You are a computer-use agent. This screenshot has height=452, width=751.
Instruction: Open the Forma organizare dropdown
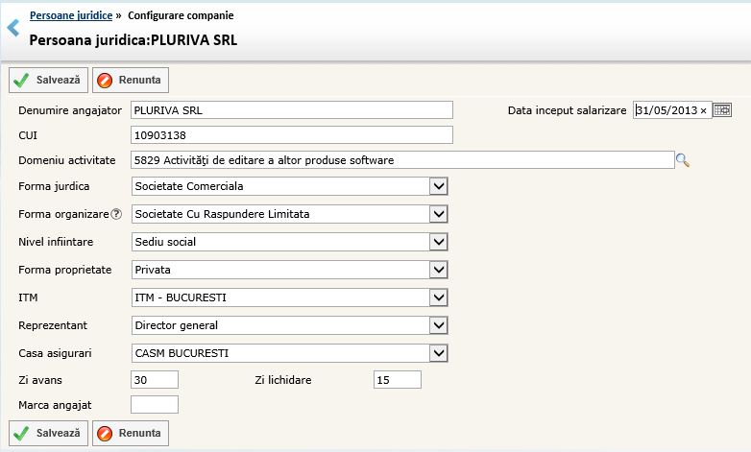tap(439, 214)
